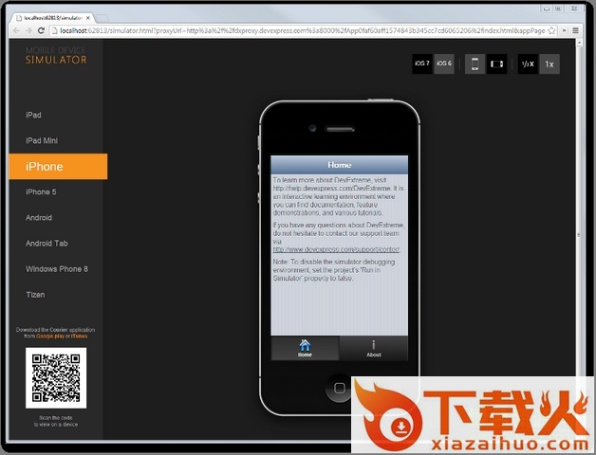Select landscape orientation icon
This screenshot has width=596, height=455.
pos(496,64)
